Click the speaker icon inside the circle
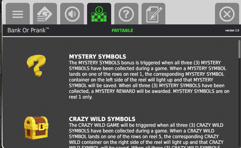 [72, 14]
